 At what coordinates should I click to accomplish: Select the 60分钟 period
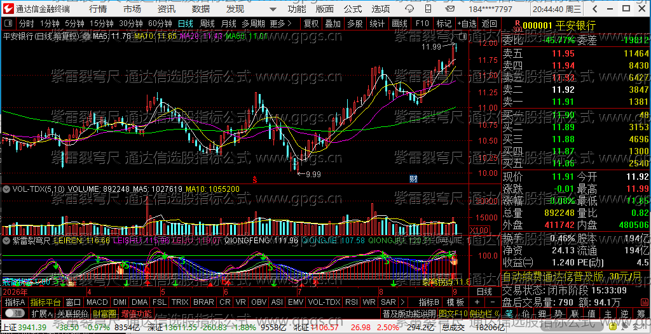click(x=160, y=23)
